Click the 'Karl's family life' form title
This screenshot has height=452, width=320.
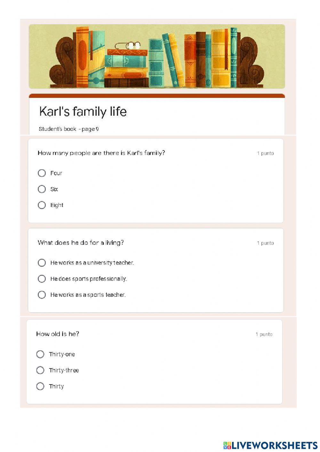pos(83,111)
